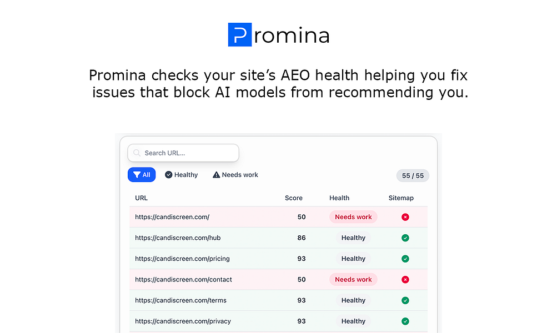Click the green sitemap check for candiscreen.com/privacy
Screen dimensions: 557x333
[405, 321]
